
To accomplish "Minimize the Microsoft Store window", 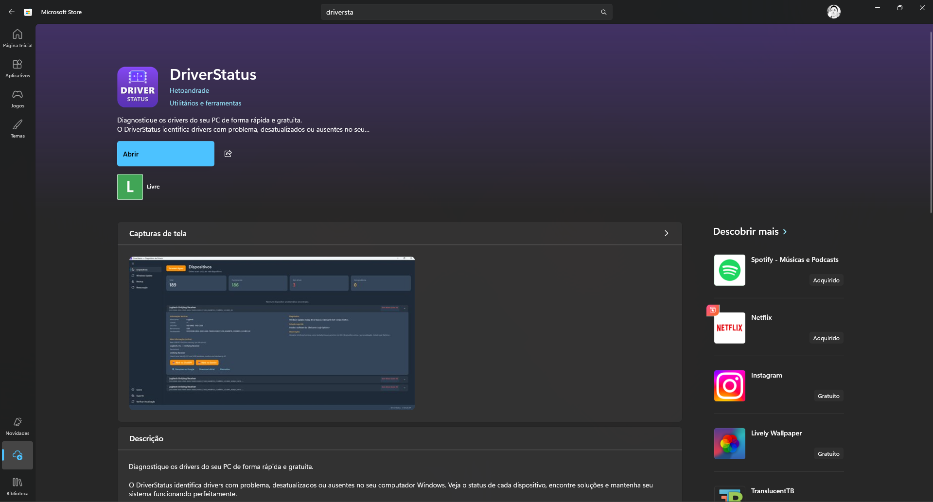I will coord(878,8).
